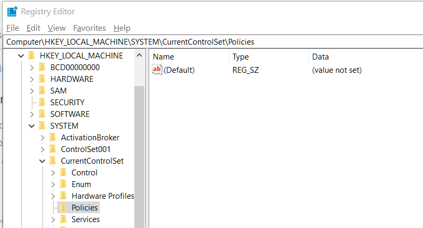Sort values by the Name column
The image size is (423, 228).
click(x=189, y=57)
